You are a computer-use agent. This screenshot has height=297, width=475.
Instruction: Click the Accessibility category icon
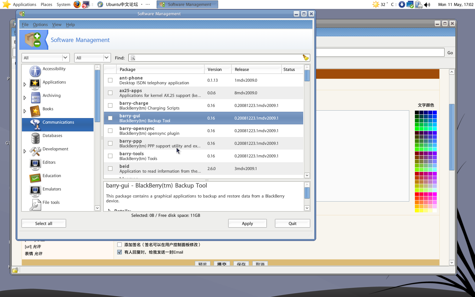tap(35, 71)
